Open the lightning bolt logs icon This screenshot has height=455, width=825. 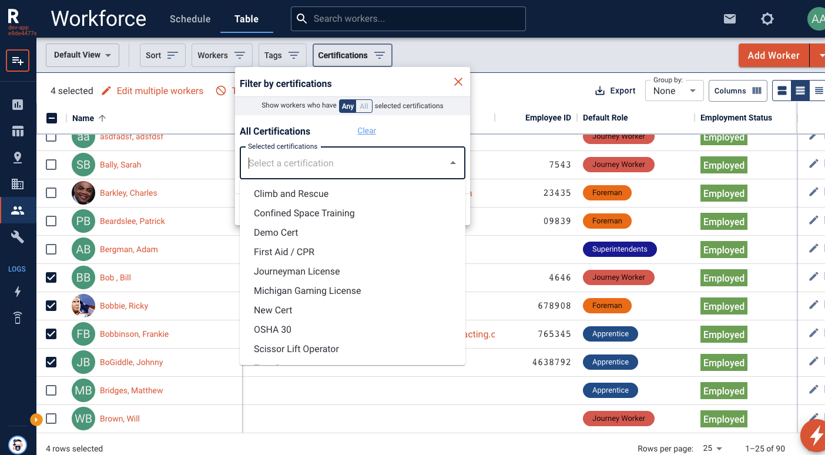18,292
